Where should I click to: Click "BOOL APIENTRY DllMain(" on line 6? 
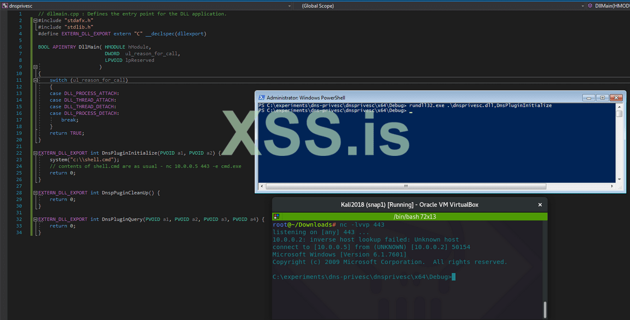[x=70, y=47]
